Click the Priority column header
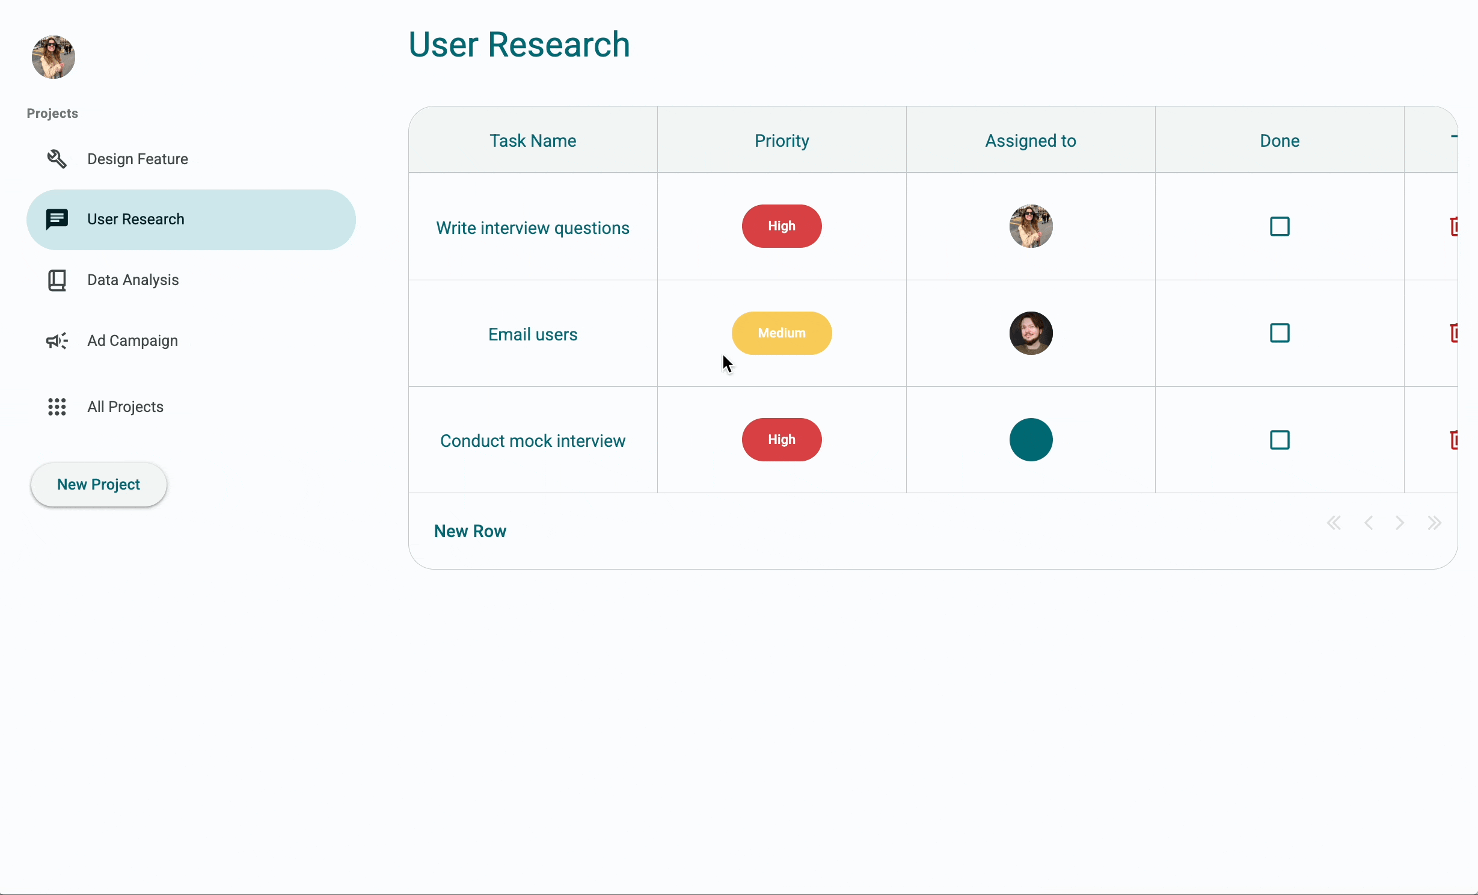Screen dimensions: 1478x895 (782, 140)
